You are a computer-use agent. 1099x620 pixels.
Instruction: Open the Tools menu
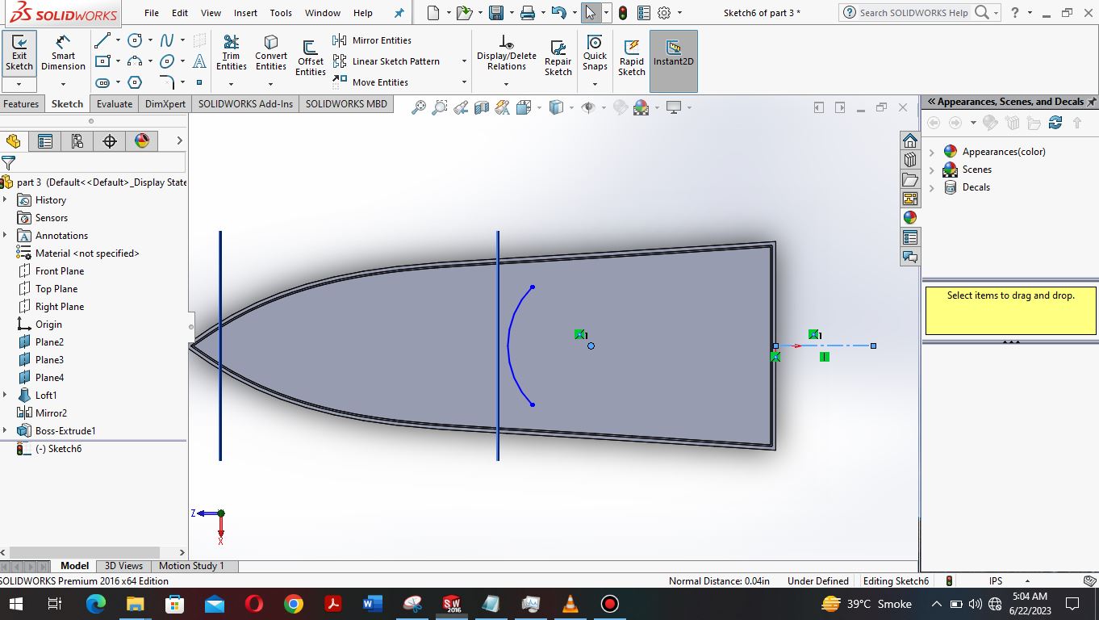(281, 13)
